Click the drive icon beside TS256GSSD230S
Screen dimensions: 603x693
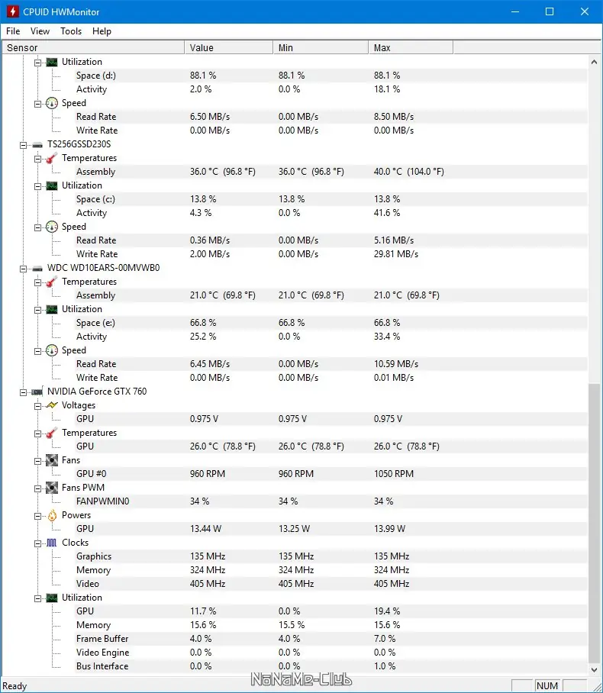[37, 144]
